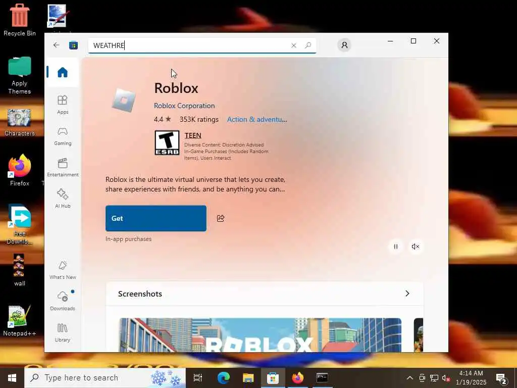Viewport: 517px width, 388px height.
Task: Open the Gaming section
Action: click(x=62, y=136)
